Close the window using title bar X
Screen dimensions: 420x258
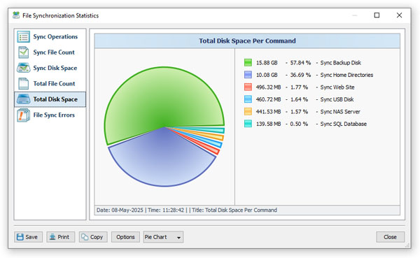coord(399,15)
